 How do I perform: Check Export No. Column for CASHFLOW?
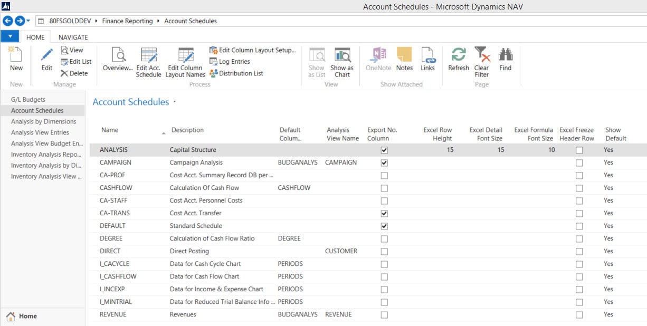(x=384, y=188)
